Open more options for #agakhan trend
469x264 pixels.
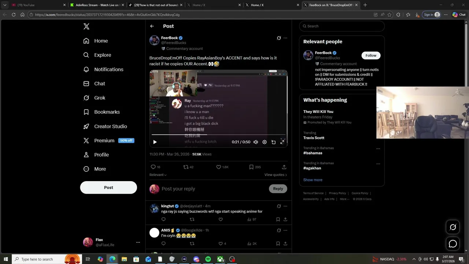378,164
